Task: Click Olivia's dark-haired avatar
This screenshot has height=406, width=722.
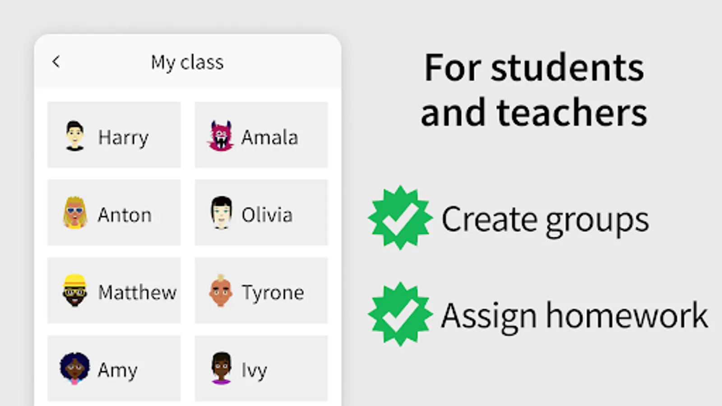Action: 221,213
